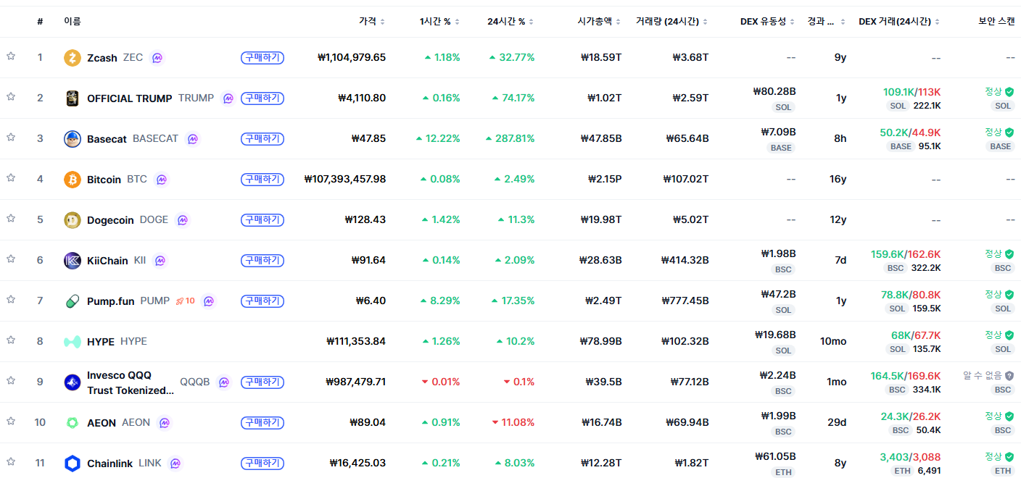Click the HYPE token logo
This screenshot has width=1021, height=478.
click(x=72, y=342)
